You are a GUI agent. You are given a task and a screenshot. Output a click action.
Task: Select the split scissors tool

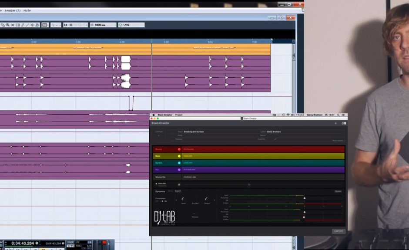pyautogui.click(x=18, y=25)
